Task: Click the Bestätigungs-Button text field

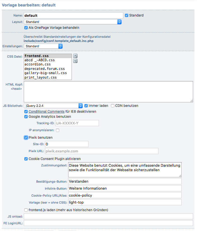Action: tap(125, 181)
